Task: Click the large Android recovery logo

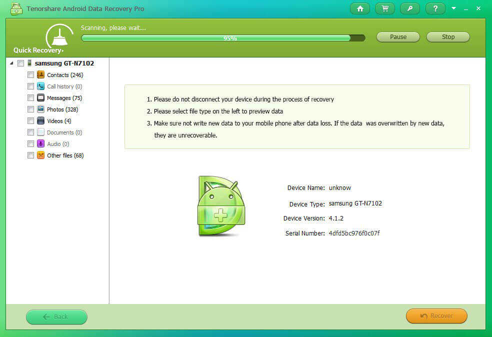Action: coord(221,206)
